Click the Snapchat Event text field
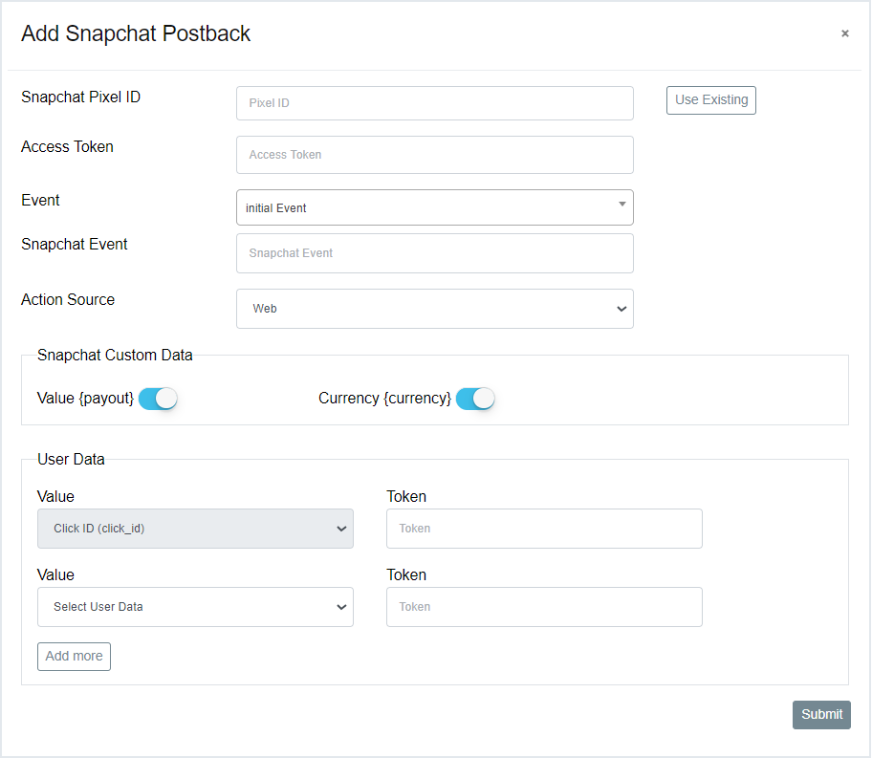 pyautogui.click(x=434, y=253)
